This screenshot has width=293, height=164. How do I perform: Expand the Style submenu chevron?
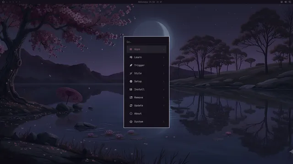tap(164, 73)
